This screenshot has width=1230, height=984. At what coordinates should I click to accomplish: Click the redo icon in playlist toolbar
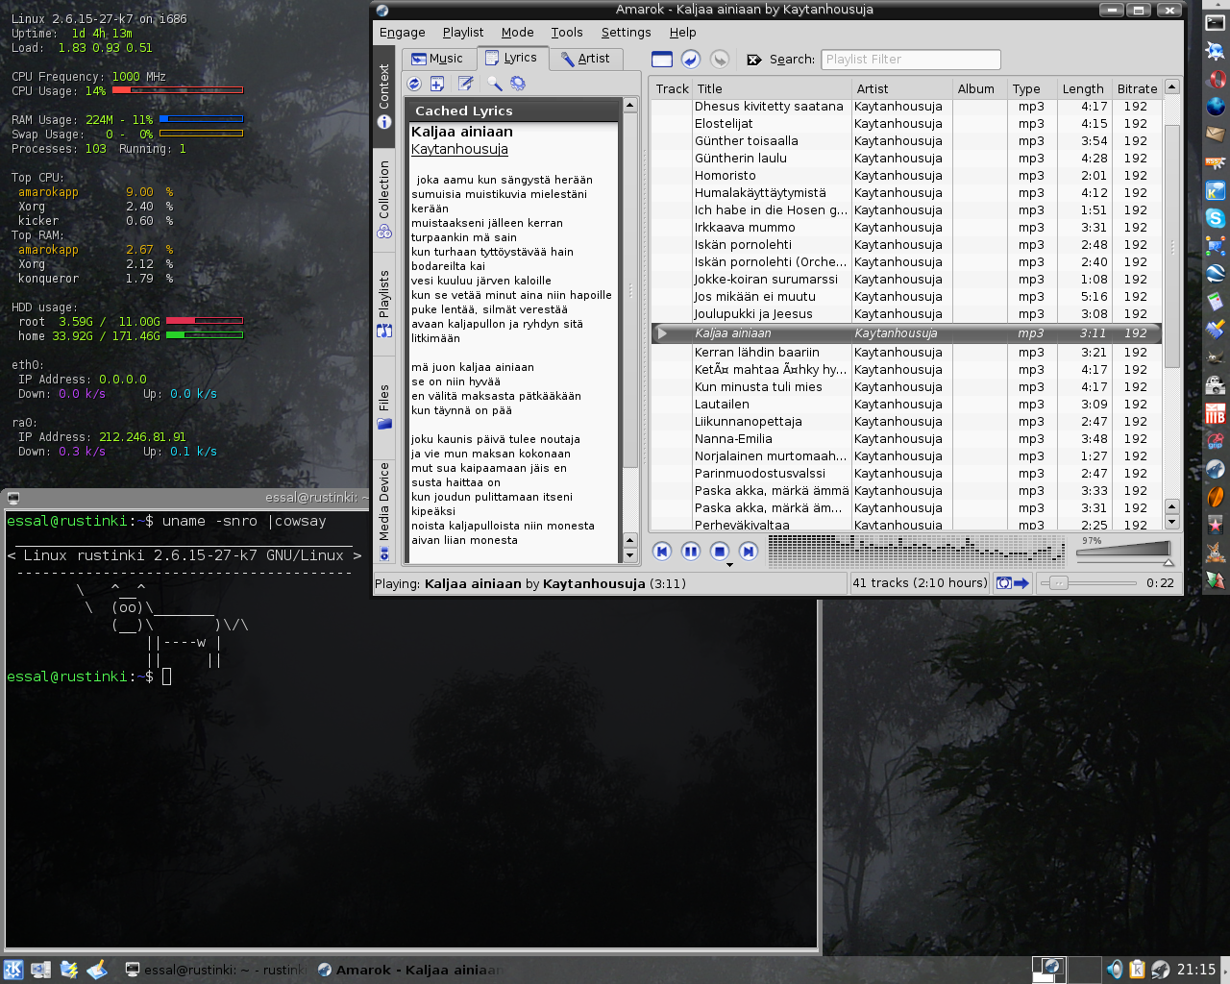point(720,60)
